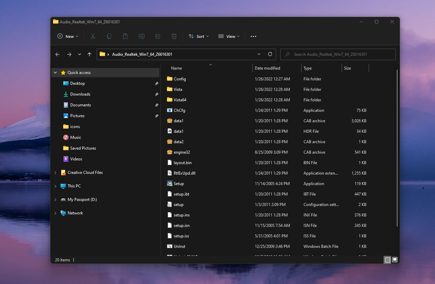Open Pictures in Quick access

[78, 116]
